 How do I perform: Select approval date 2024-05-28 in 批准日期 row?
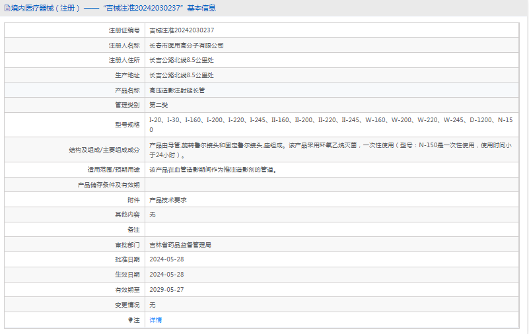tap(166, 259)
